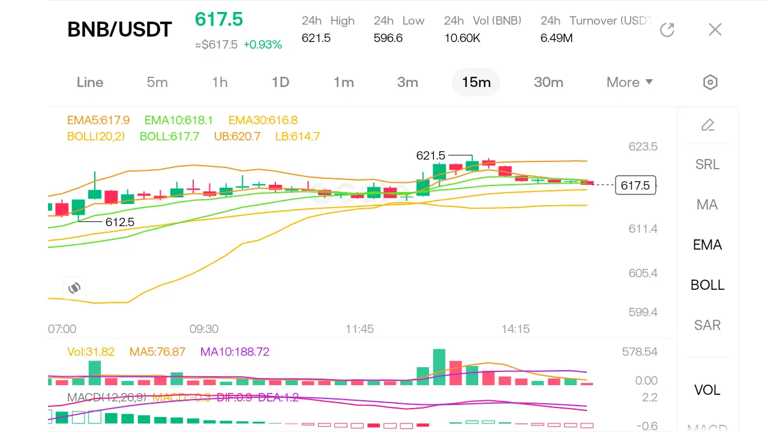Toggle the BOLL indicator

707,285
